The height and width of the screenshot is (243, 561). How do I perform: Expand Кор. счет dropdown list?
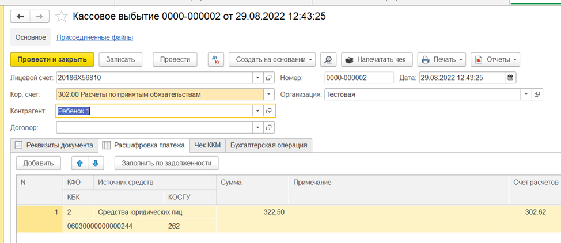pyautogui.click(x=269, y=94)
